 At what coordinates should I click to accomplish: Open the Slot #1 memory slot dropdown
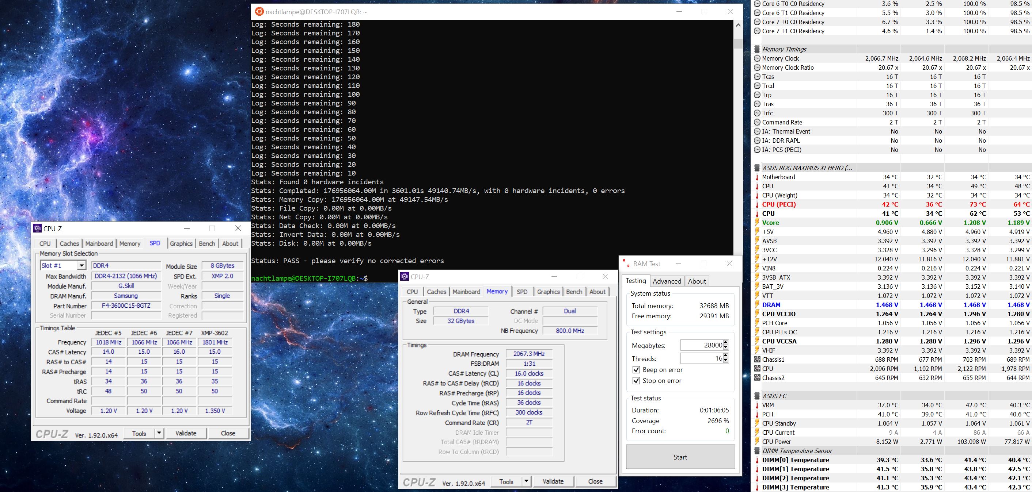[81, 266]
